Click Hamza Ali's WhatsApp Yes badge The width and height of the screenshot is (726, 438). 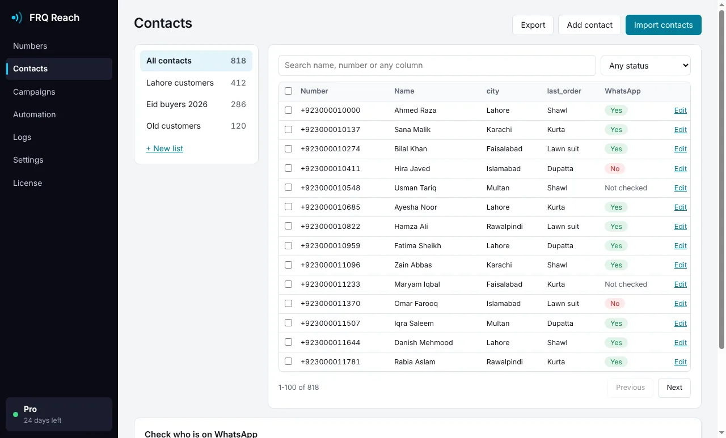coord(616,227)
